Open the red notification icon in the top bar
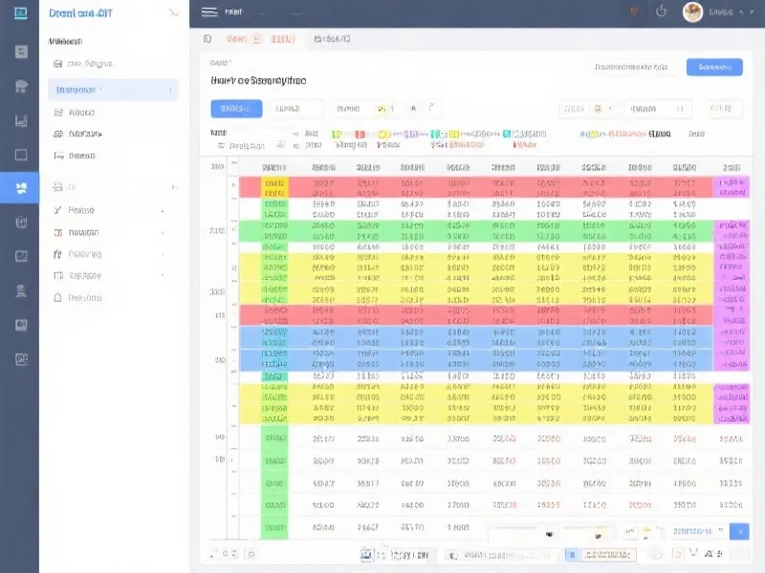 tap(634, 11)
